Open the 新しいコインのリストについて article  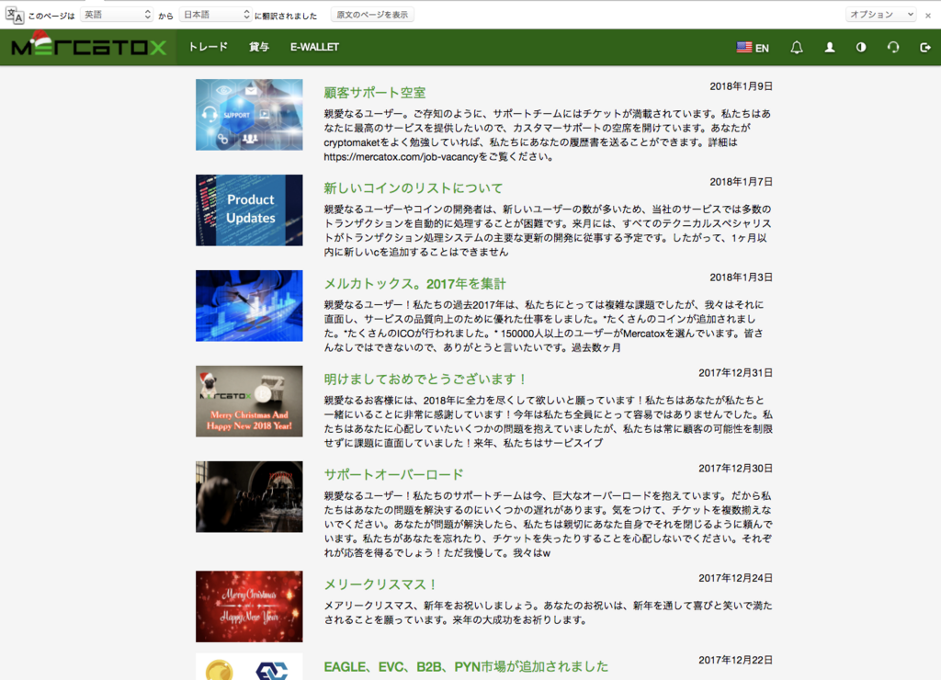pos(413,187)
